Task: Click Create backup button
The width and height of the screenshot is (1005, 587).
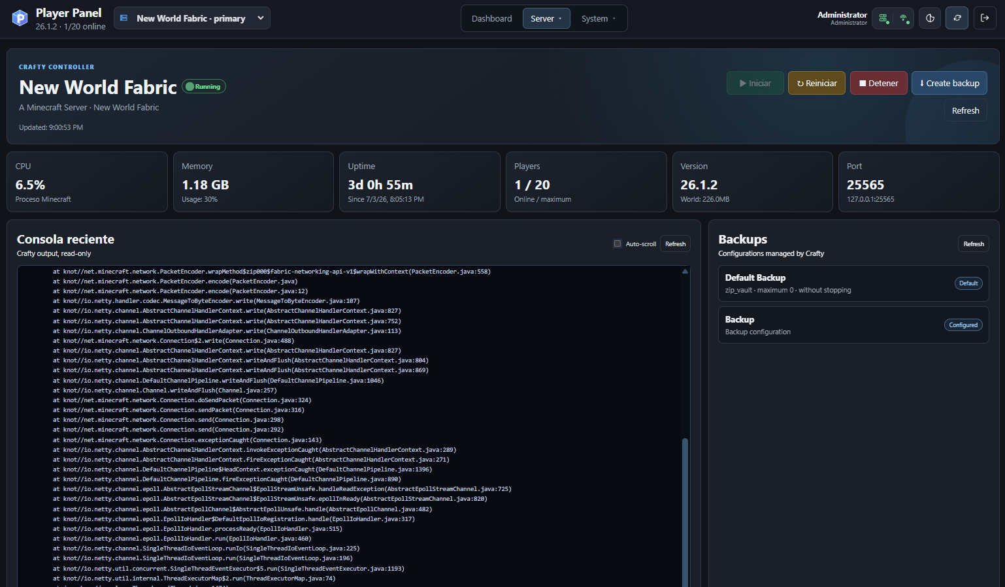Action: [949, 83]
